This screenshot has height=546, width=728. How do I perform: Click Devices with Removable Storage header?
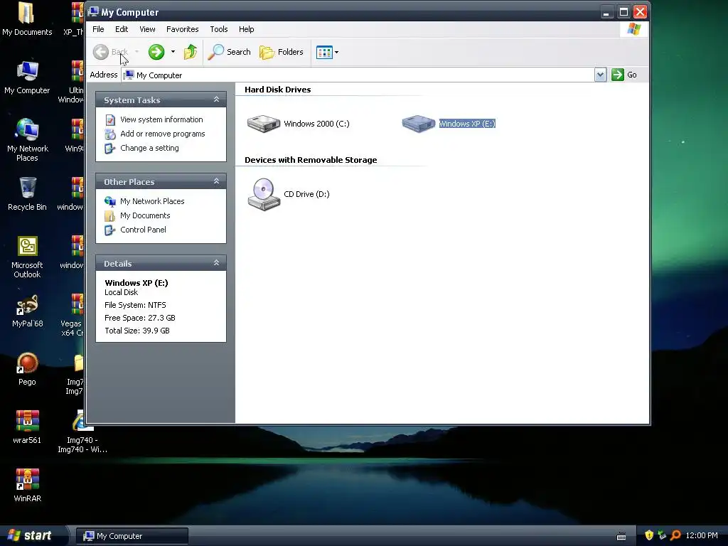click(x=311, y=160)
